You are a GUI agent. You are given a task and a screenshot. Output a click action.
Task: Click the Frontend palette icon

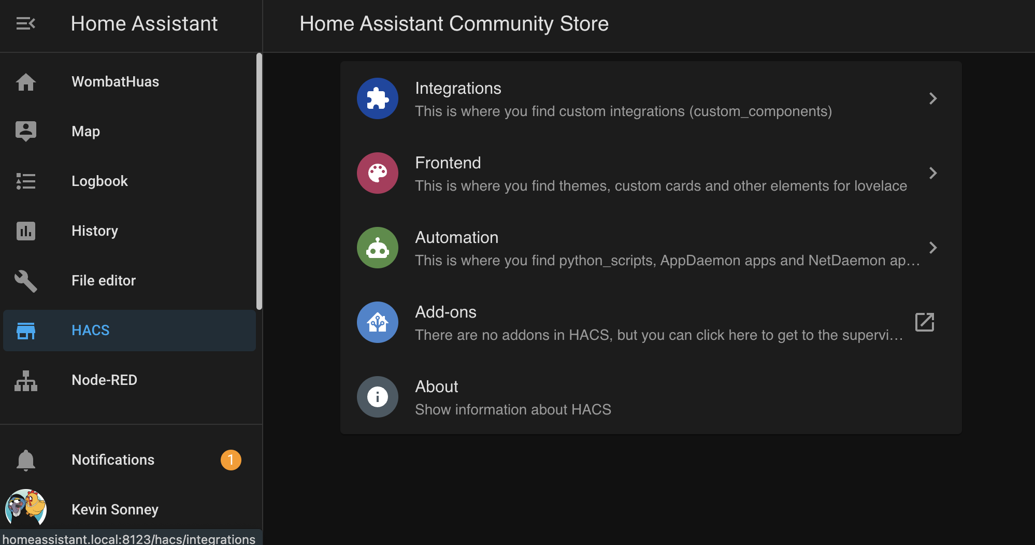pos(378,173)
